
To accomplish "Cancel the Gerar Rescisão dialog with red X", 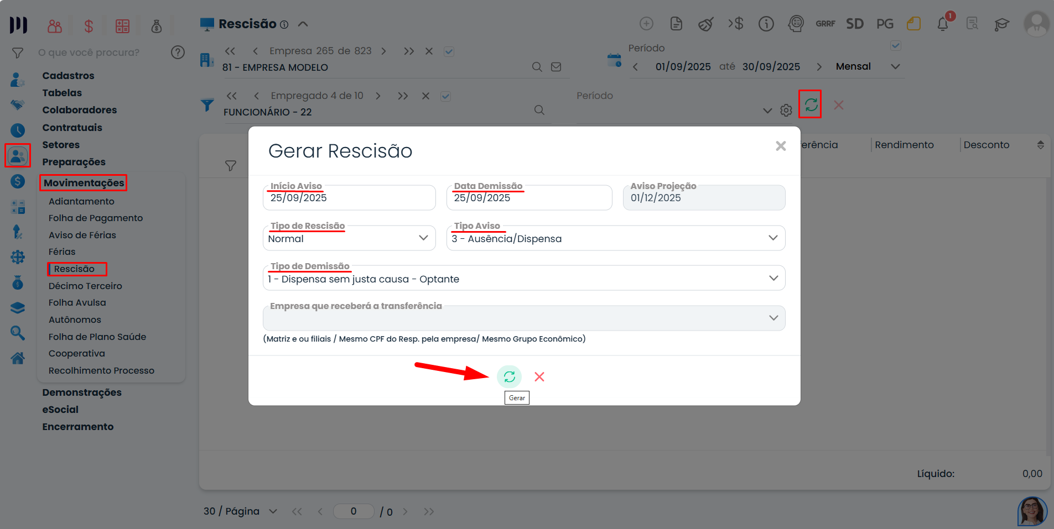I will pos(539,377).
